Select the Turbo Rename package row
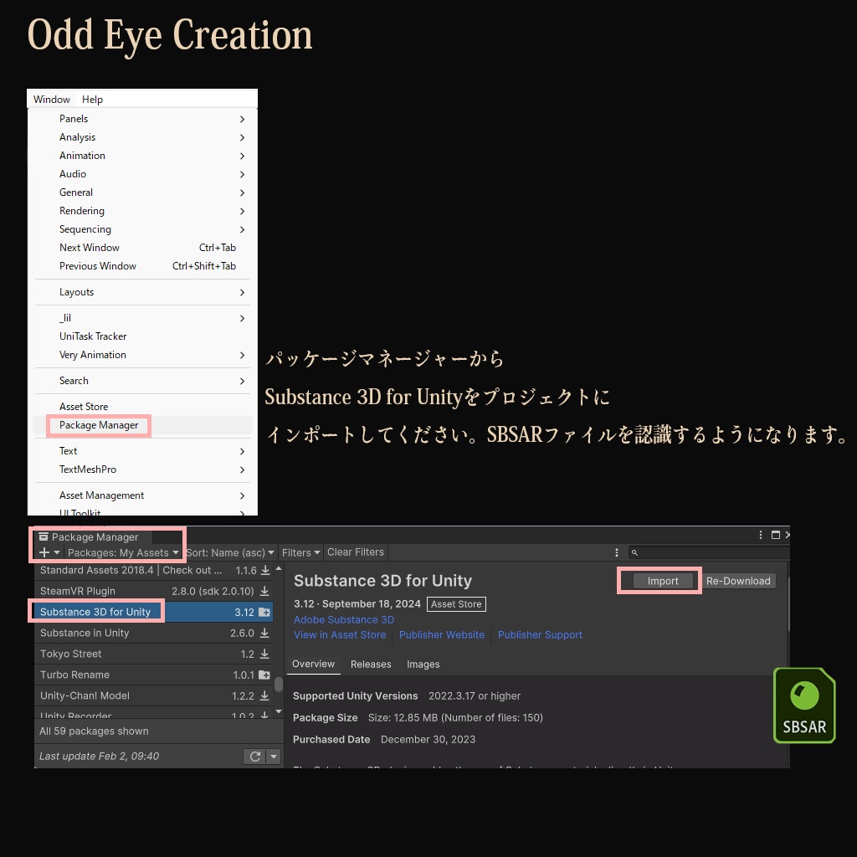This screenshot has width=857, height=857. click(x=154, y=675)
